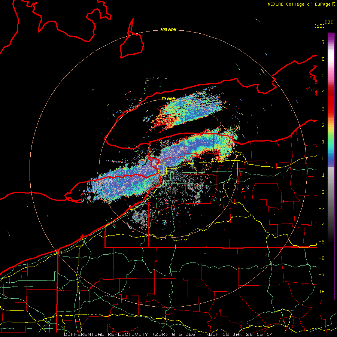Viewport: 337px width, 337px height.
Task: Click the "-7" scale label
Action: (322, 275)
